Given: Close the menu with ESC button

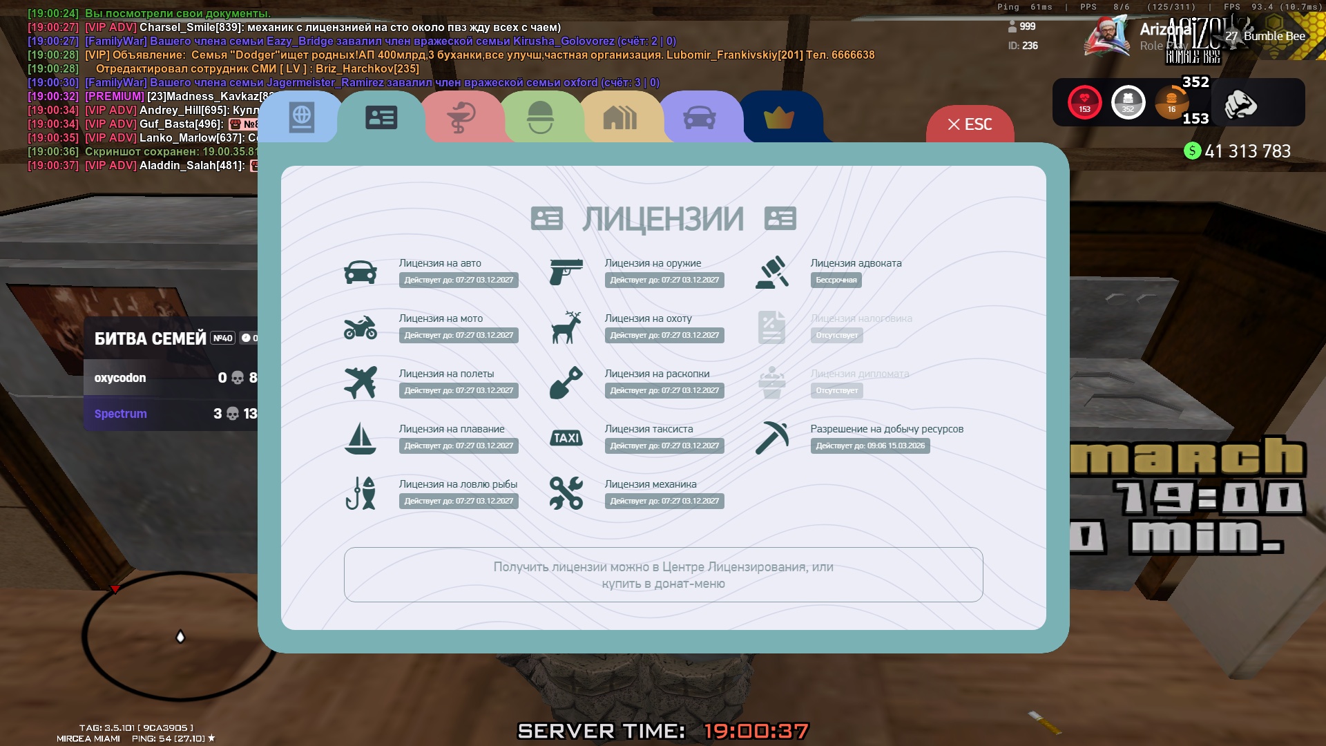Looking at the screenshot, I should click(x=970, y=124).
